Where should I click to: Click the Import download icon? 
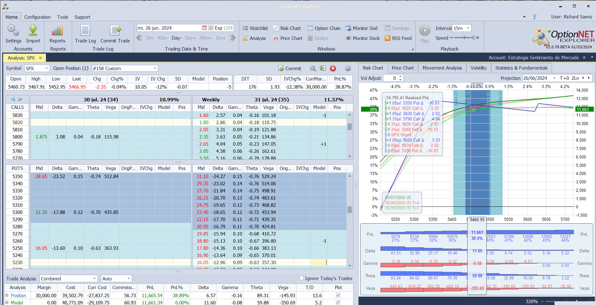pyautogui.click(x=33, y=31)
